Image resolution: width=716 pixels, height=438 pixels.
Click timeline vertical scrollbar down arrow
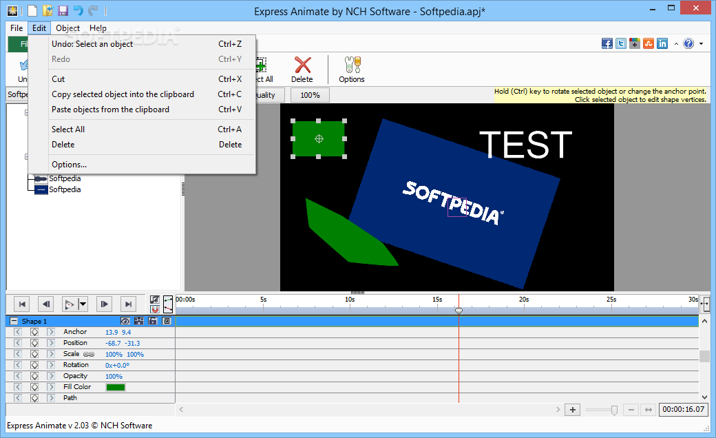pyautogui.click(x=704, y=397)
